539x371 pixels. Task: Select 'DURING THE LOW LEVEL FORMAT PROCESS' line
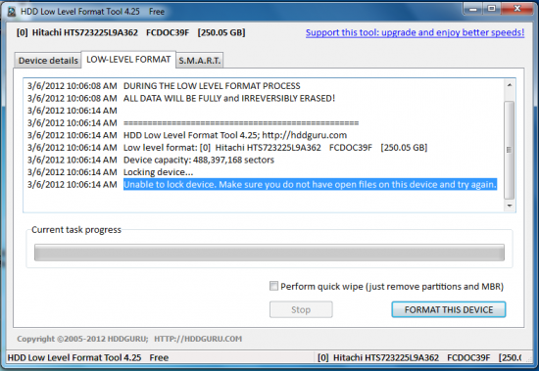(212, 86)
